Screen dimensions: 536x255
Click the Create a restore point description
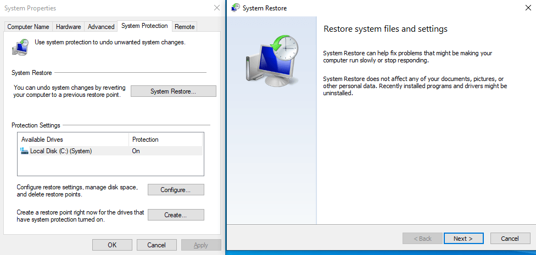pyautogui.click(x=80, y=216)
